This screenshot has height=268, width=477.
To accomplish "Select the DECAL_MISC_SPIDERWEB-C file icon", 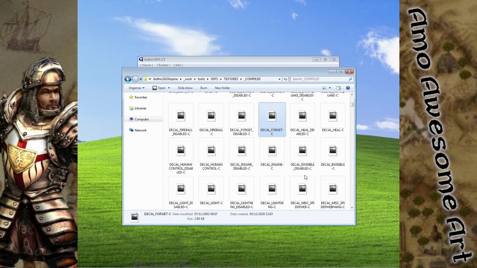I will click(302, 189).
